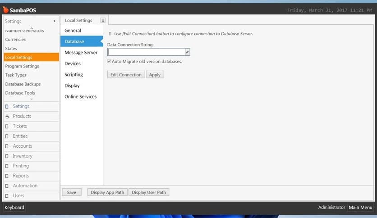This screenshot has width=377, height=218.
Task: Open the on-screen Keyboard button
Action: [x=14, y=208]
